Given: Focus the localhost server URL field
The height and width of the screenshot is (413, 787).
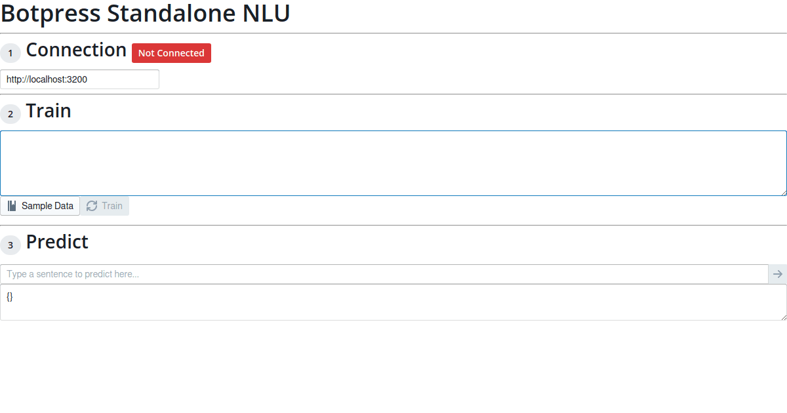Looking at the screenshot, I should pos(79,79).
